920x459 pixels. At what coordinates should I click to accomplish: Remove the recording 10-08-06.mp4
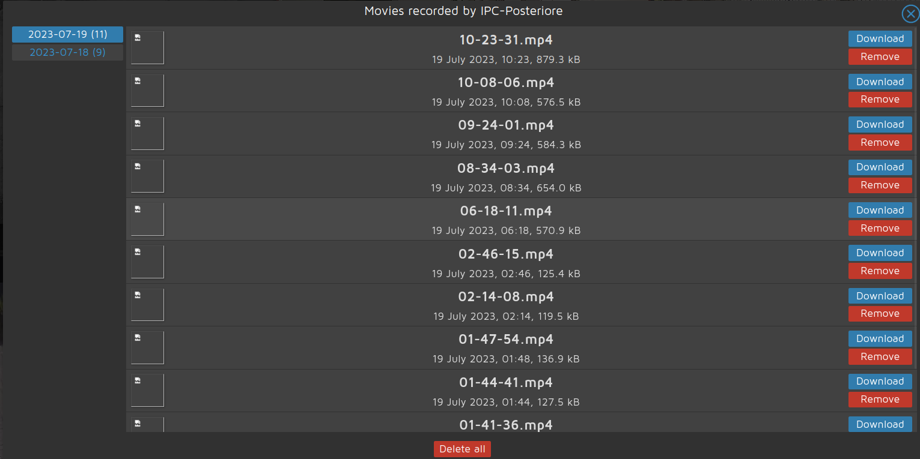point(880,100)
